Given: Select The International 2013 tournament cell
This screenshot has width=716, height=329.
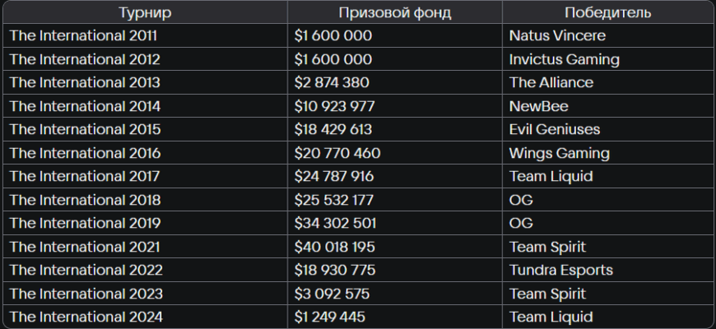Looking at the screenshot, I should click(x=83, y=83).
